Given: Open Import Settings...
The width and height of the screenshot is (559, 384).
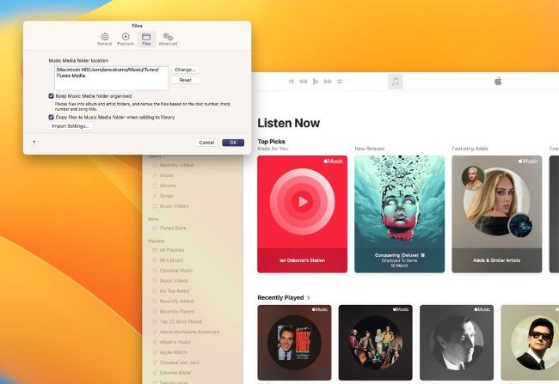Looking at the screenshot, I should pos(71,126).
